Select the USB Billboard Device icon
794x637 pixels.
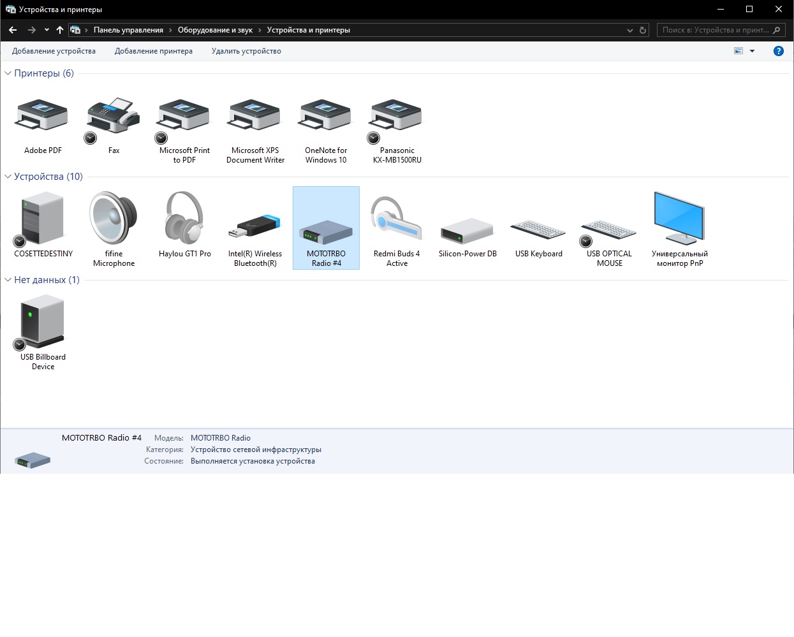click(x=43, y=321)
